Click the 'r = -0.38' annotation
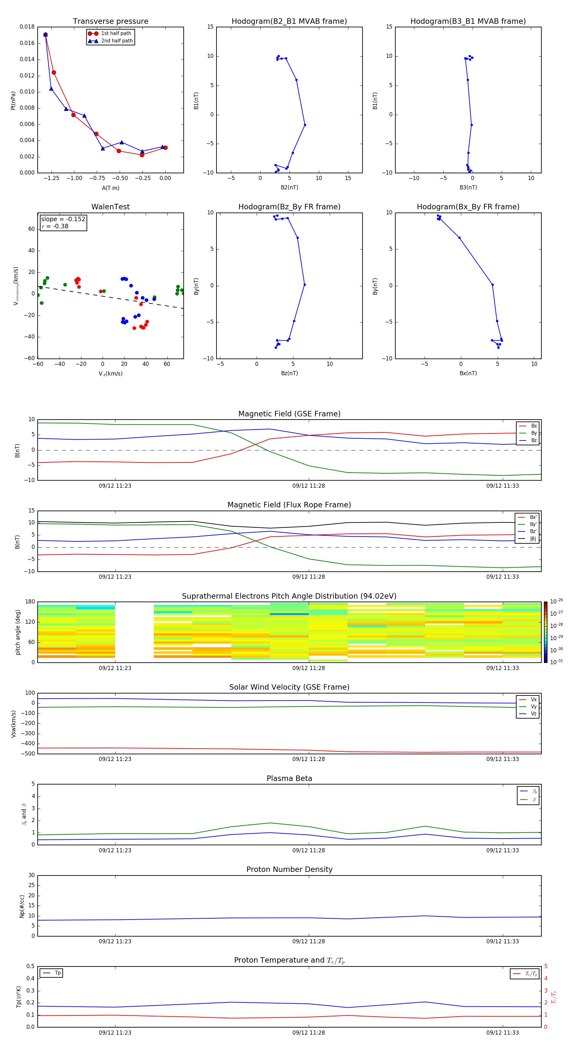The width and height of the screenshot is (579, 1061). [x=55, y=226]
